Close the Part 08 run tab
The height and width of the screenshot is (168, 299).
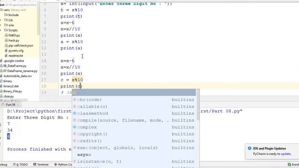tap(18, 105)
